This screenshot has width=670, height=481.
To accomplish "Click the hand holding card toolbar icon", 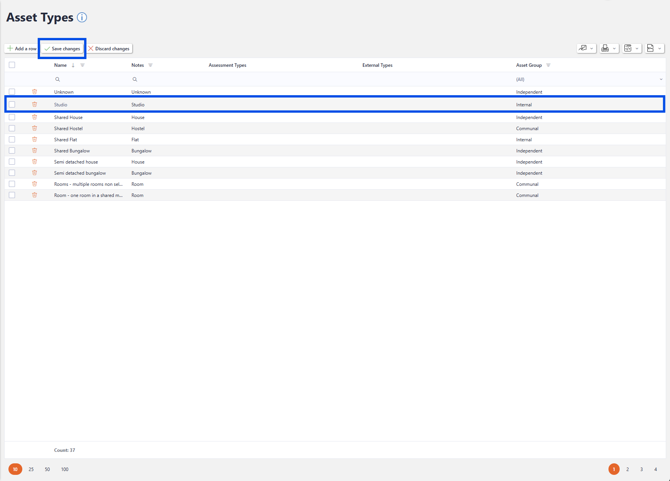I will (583, 48).
